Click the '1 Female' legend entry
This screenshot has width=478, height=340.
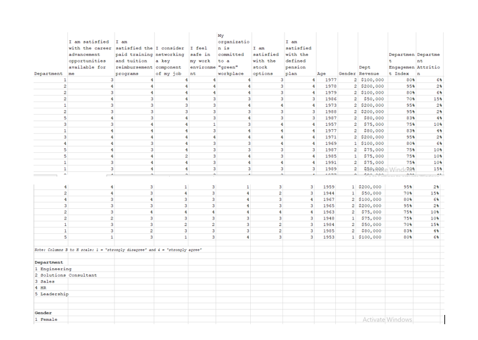point(45,320)
